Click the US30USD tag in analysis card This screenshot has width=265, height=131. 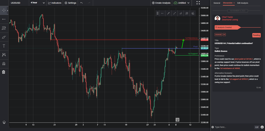pos(218,34)
